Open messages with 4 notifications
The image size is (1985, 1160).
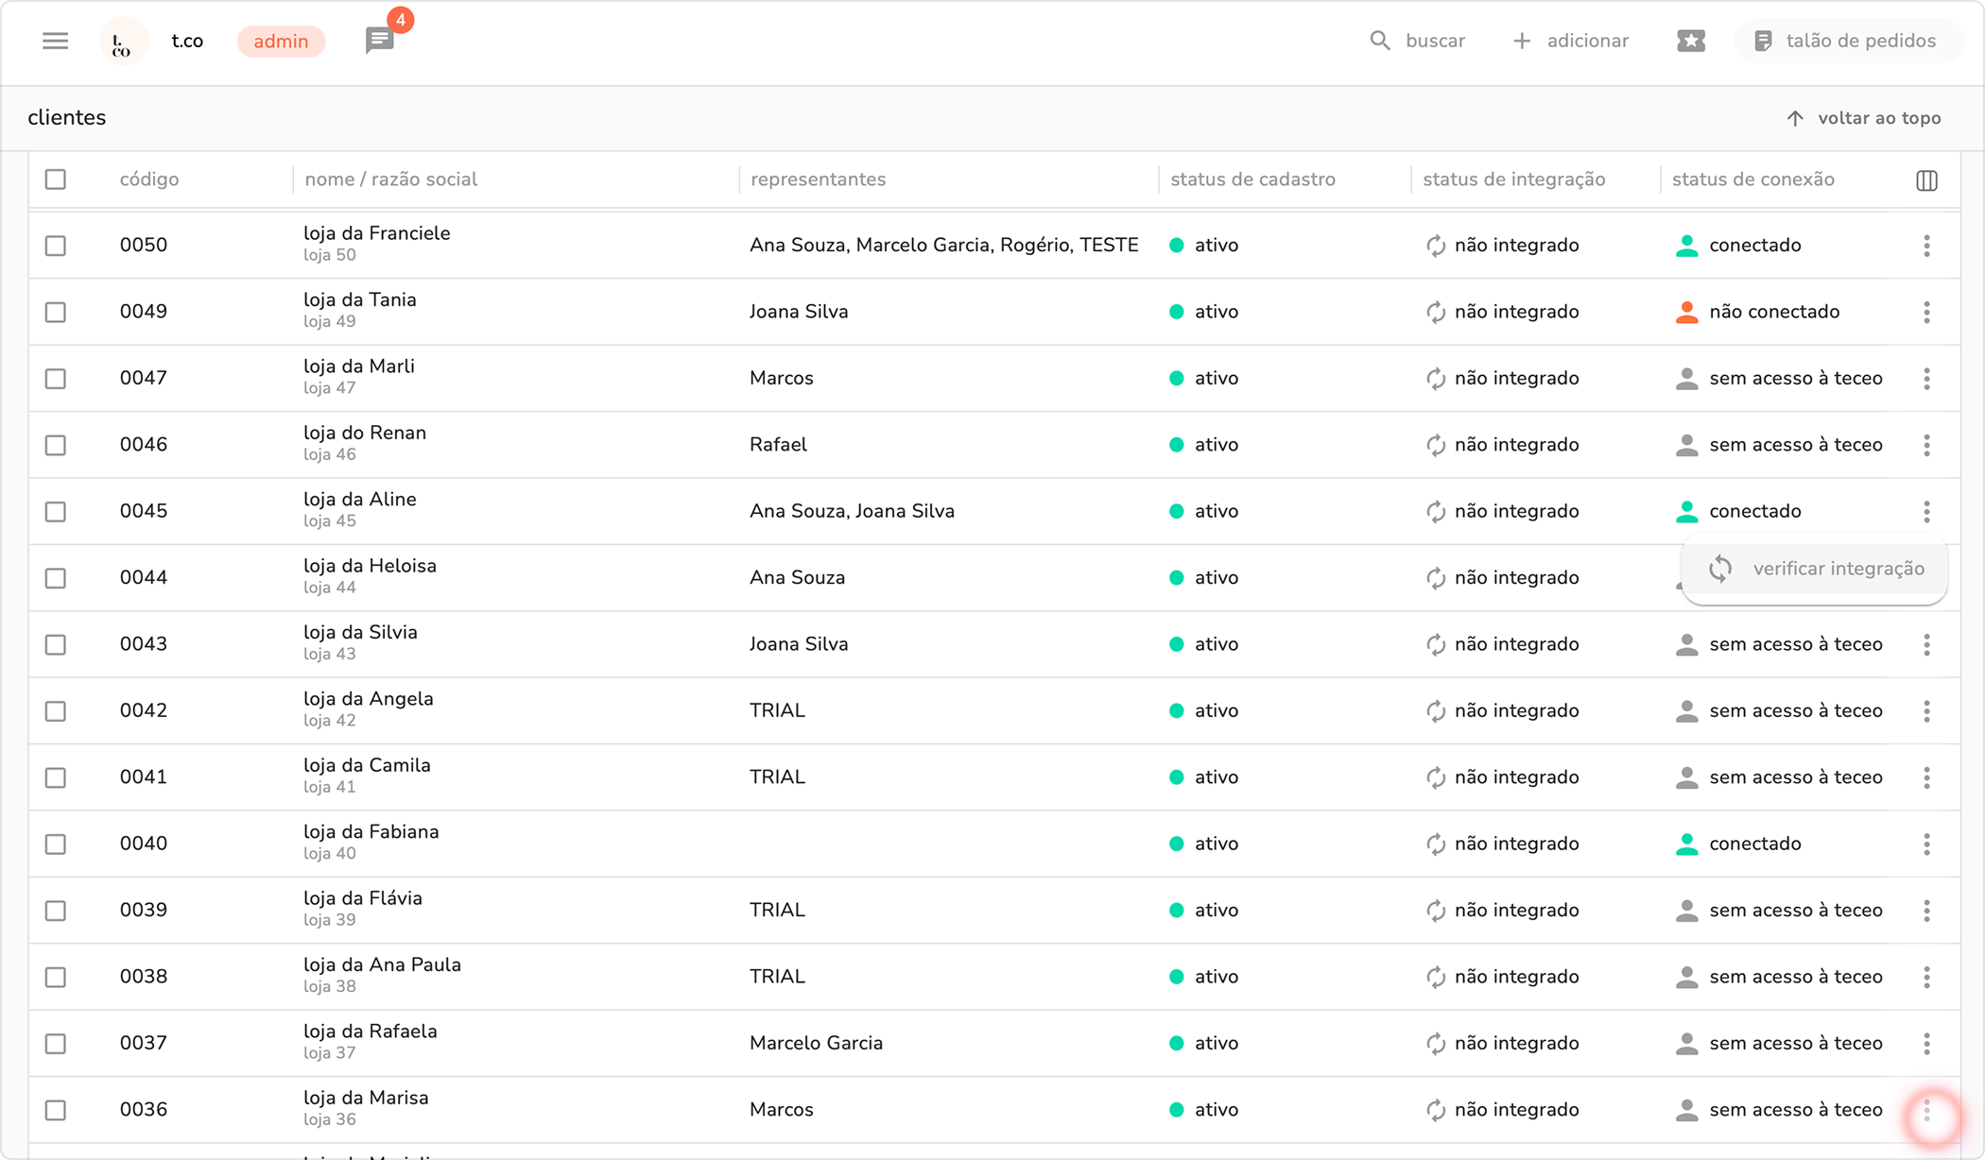380,41
